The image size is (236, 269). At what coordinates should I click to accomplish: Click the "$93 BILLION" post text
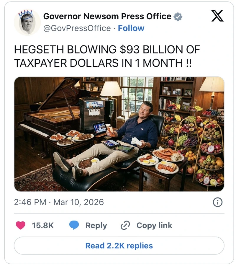click(130, 50)
